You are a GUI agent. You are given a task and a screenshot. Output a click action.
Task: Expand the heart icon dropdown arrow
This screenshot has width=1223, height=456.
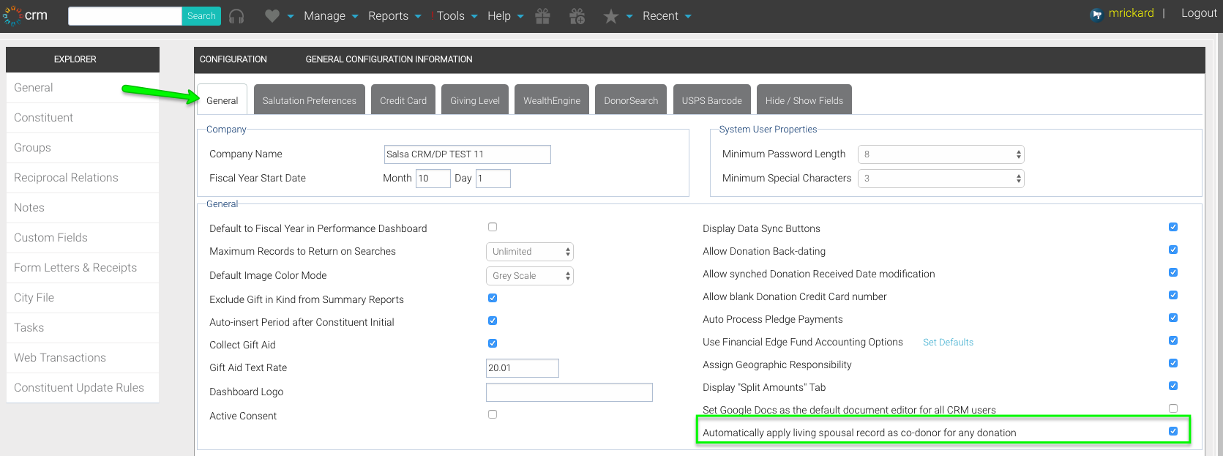coord(291,16)
